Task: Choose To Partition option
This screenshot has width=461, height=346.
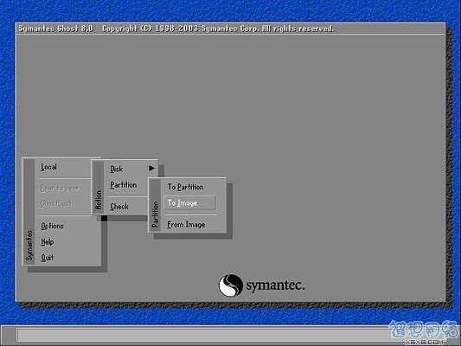Action: (x=185, y=187)
